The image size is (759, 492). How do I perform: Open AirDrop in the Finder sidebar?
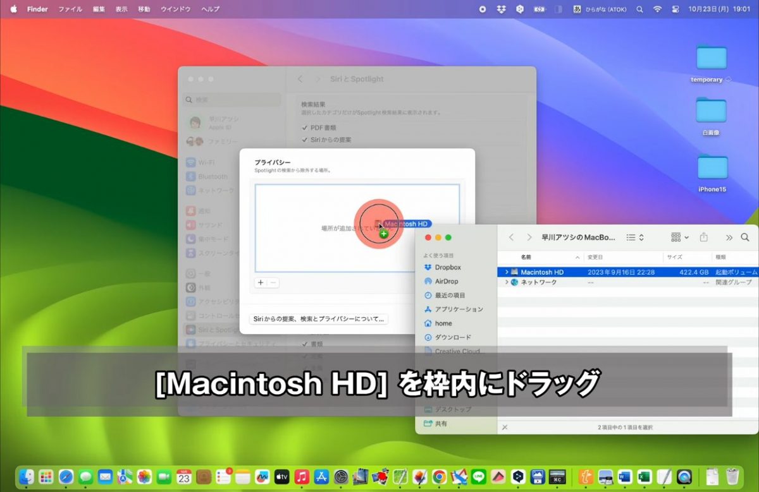(x=441, y=281)
